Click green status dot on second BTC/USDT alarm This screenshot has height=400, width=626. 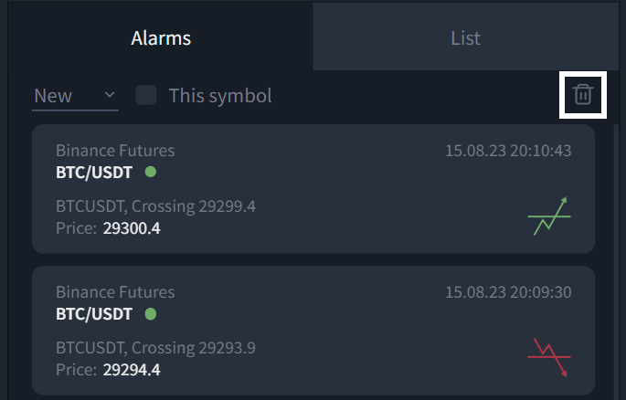tap(151, 314)
